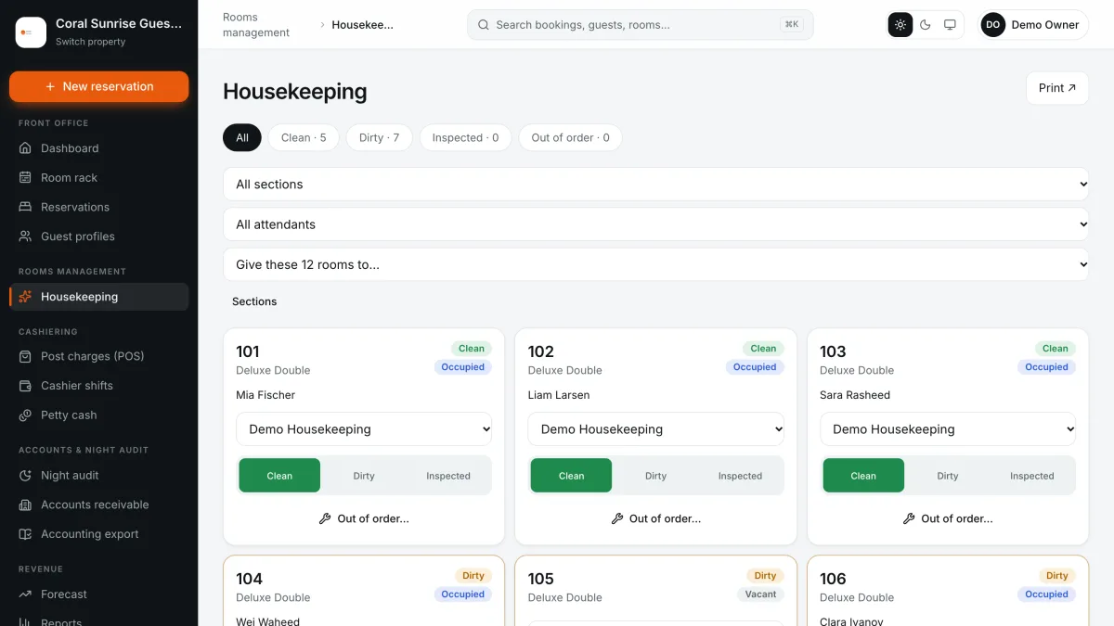
Task: Click the Post charges (POS) bag icon
Action: [x=25, y=356]
